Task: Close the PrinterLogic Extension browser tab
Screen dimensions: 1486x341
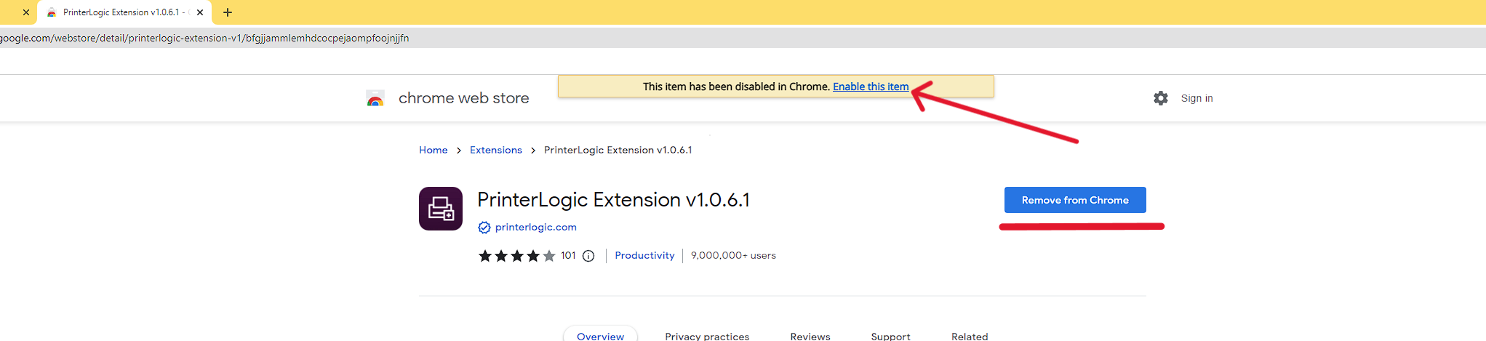Action: [200, 12]
